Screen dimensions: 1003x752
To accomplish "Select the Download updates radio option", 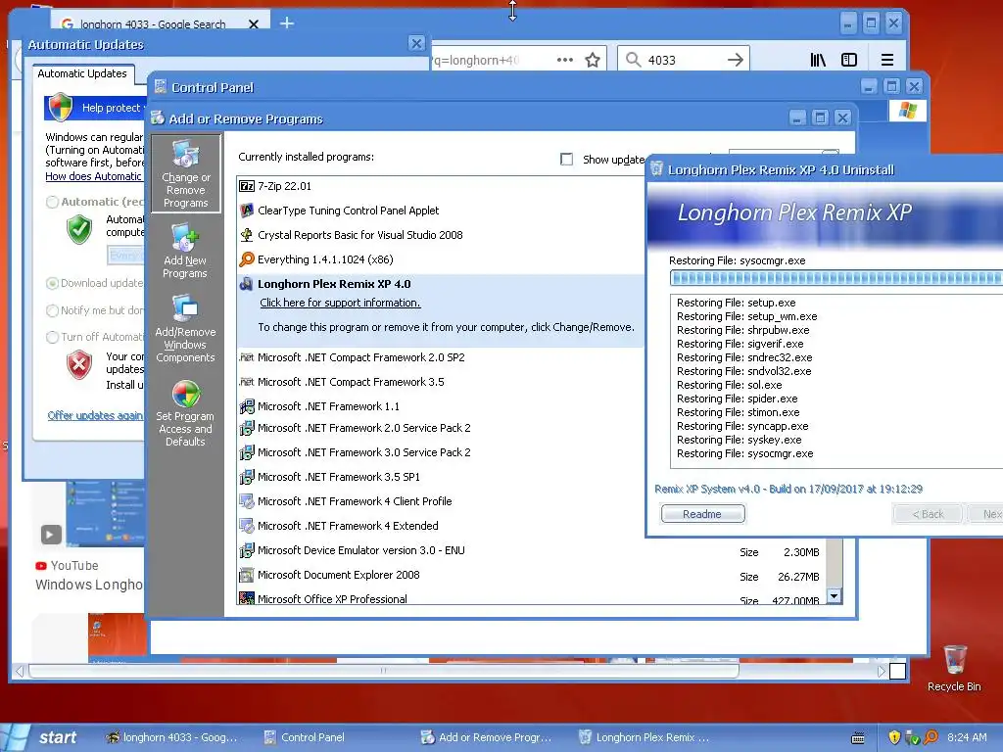I will [53, 283].
